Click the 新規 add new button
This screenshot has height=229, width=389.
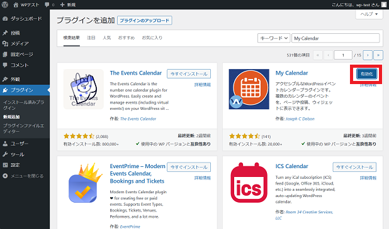click(68, 4)
